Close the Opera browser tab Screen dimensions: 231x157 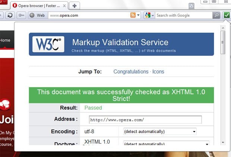tap(64, 6)
